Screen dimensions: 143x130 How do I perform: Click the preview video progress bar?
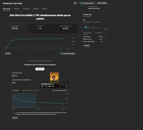pyautogui.click(x=54, y=84)
